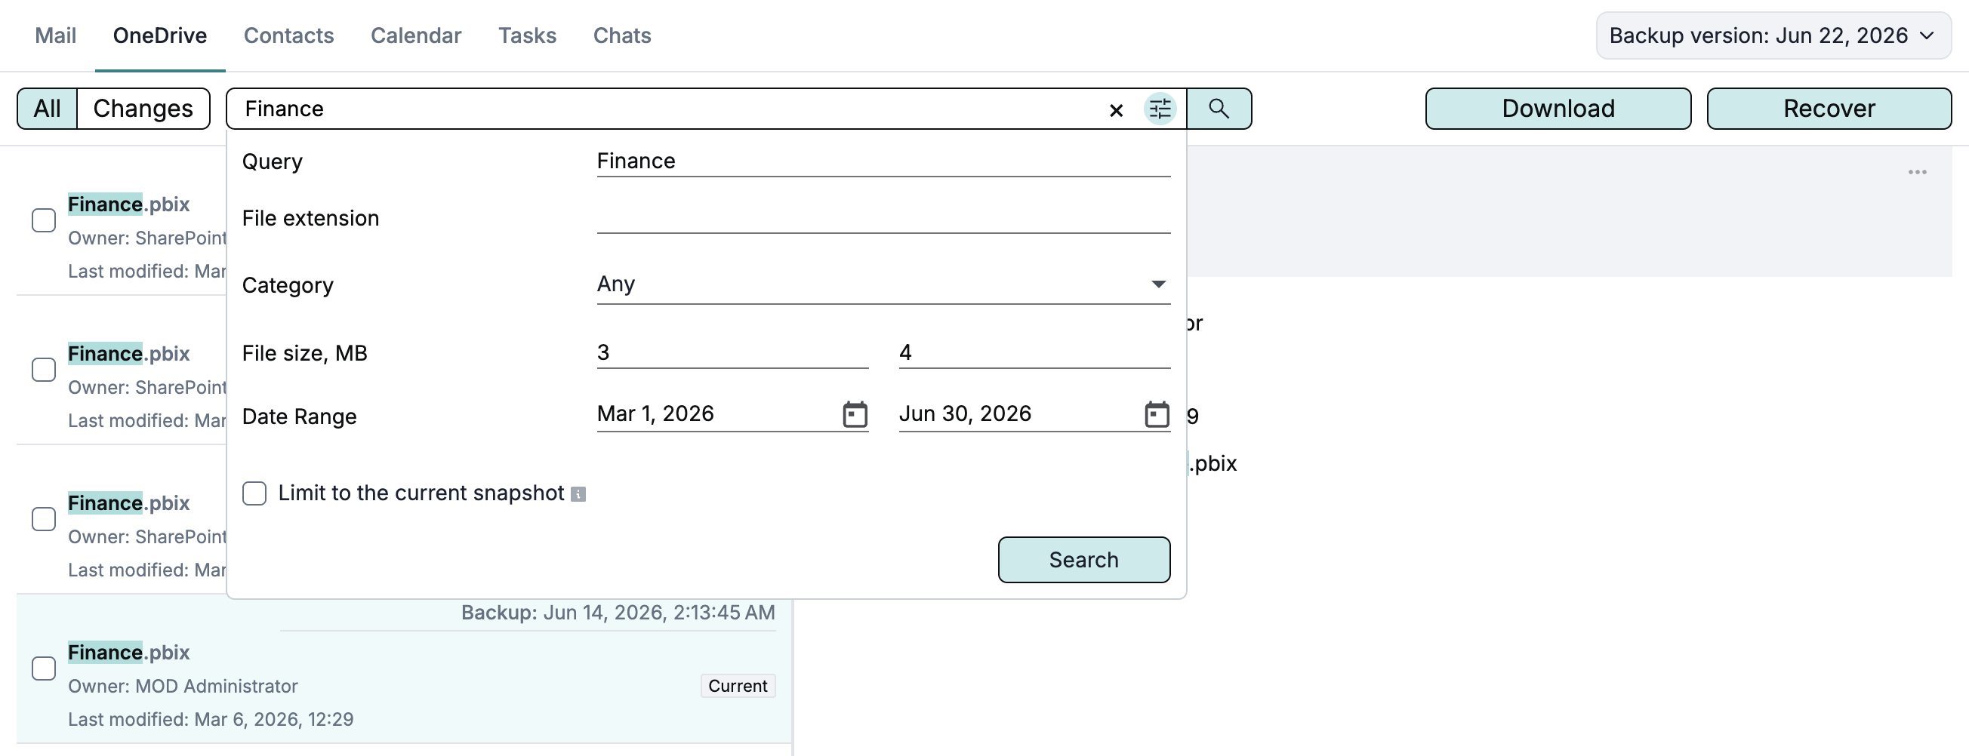Toggle the advanced search filters icon
1969x756 pixels.
pyautogui.click(x=1160, y=109)
